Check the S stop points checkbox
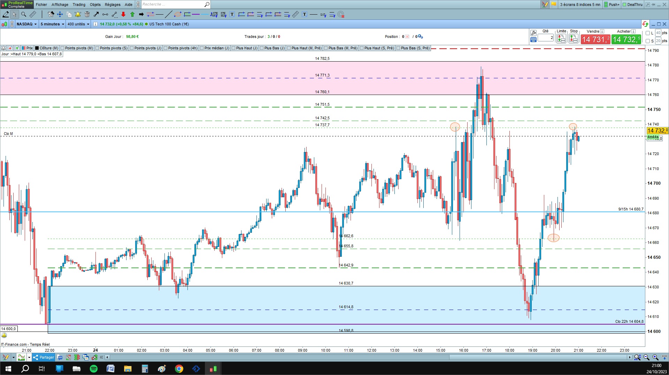This screenshot has height=375, width=669. pyautogui.click(x=648, y=41)
